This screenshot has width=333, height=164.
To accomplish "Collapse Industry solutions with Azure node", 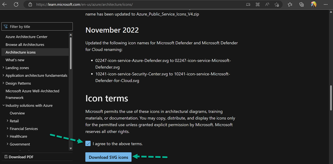I will click(4, 105).
